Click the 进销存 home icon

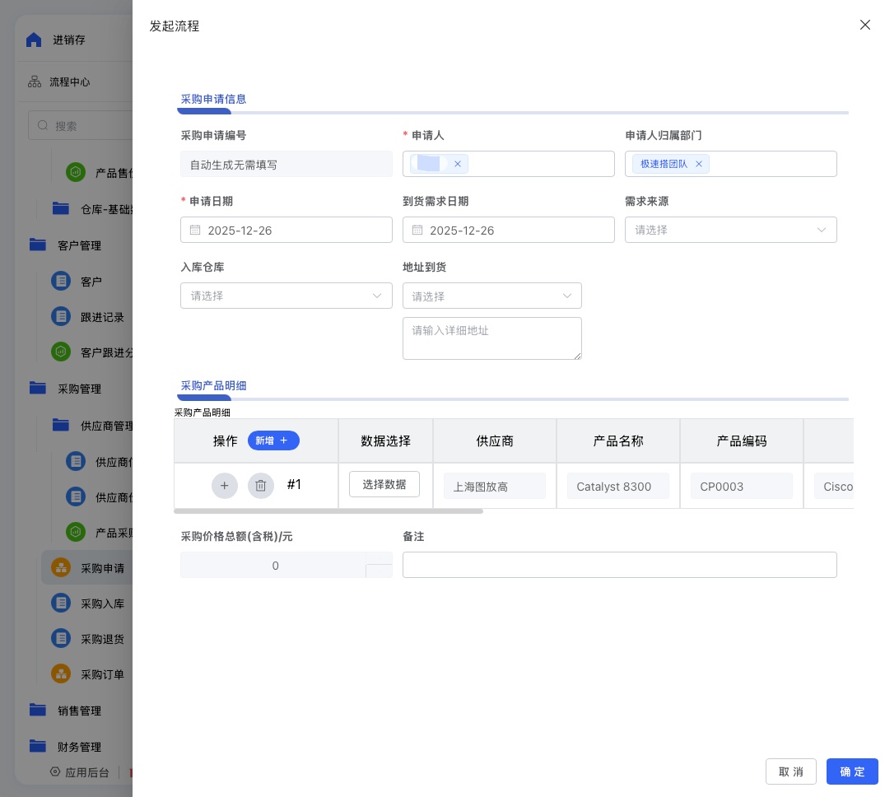[x=34, y=40]
